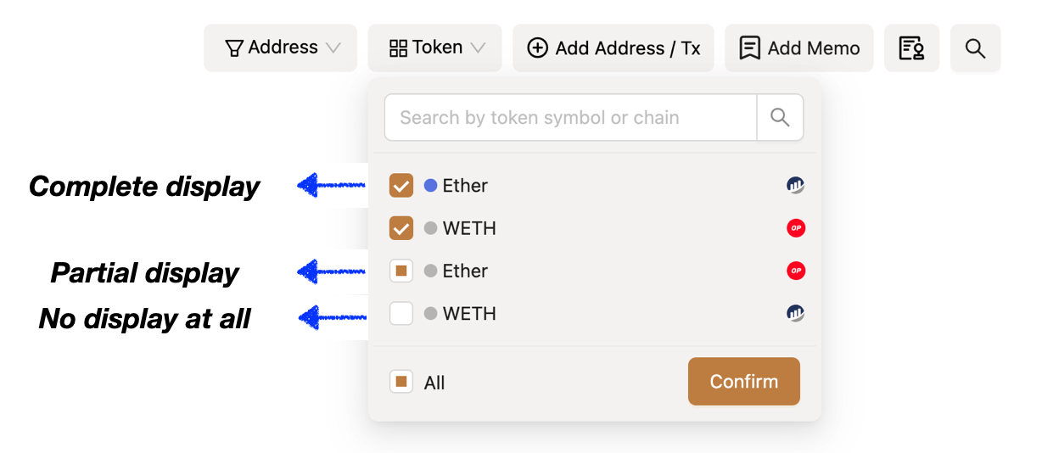Select the gray-dot WETH label on Optimism
The image size is (1042, 453).
pyautogui.click(x=468, y=228)
